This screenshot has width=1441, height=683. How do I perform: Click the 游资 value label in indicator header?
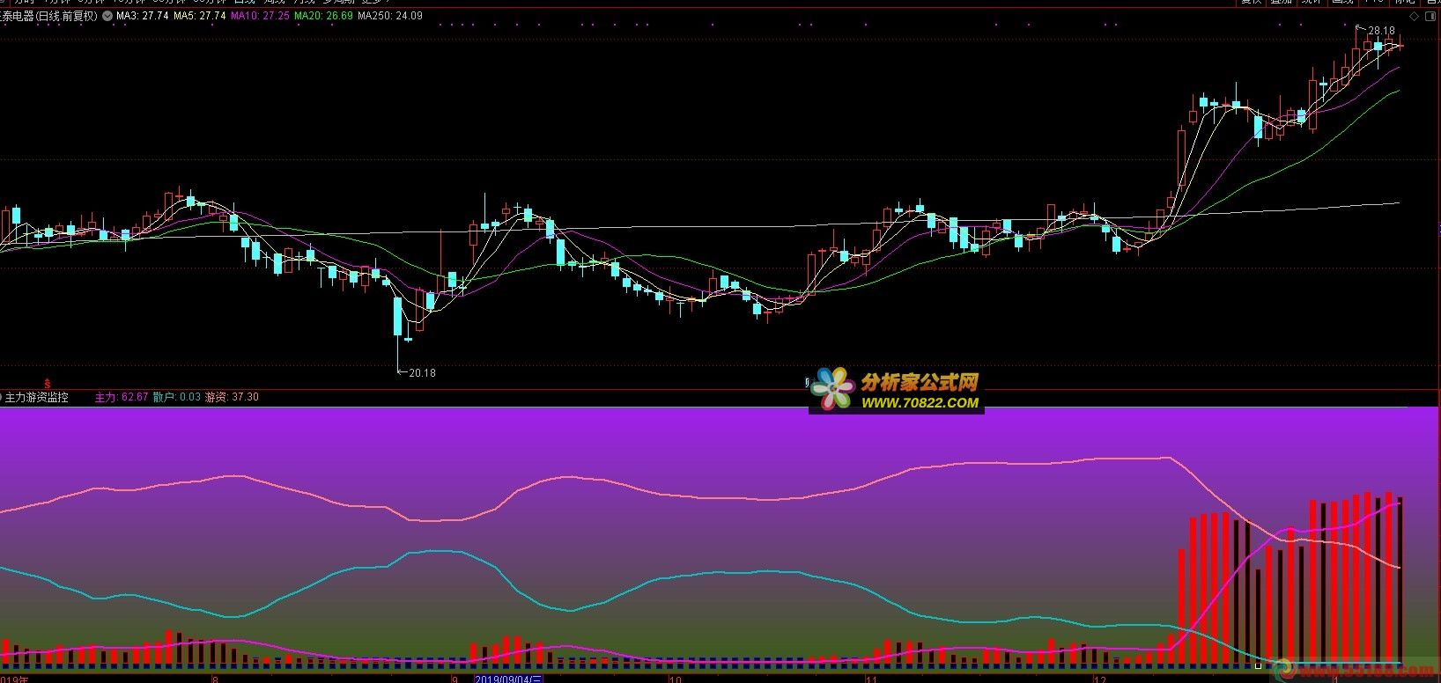(232, 398)
